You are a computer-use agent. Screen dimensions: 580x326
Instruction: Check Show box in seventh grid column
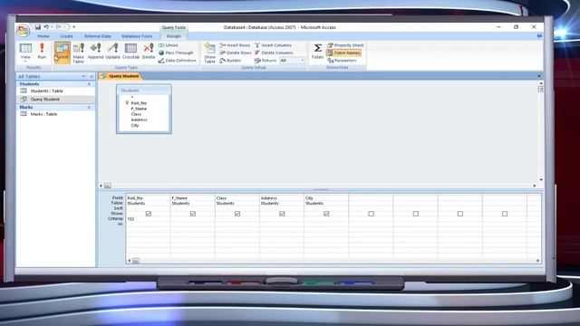tap(416, 214)
